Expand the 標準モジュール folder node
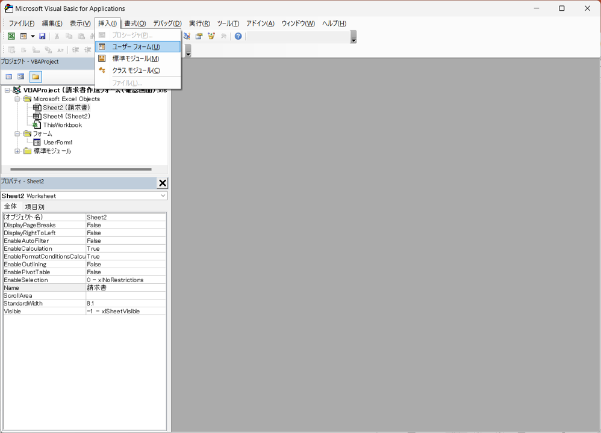The width and height of the screenshot is (601, 433). click(x=17, y=151)
